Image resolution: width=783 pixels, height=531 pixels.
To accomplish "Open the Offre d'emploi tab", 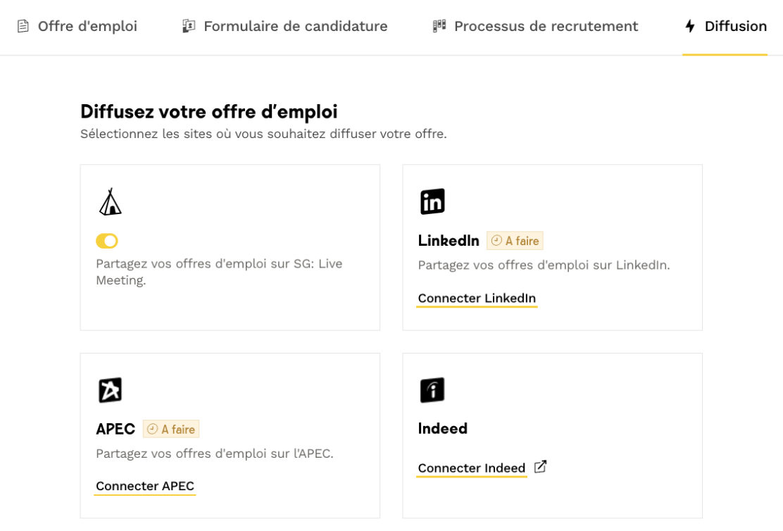I will (77, 26).
